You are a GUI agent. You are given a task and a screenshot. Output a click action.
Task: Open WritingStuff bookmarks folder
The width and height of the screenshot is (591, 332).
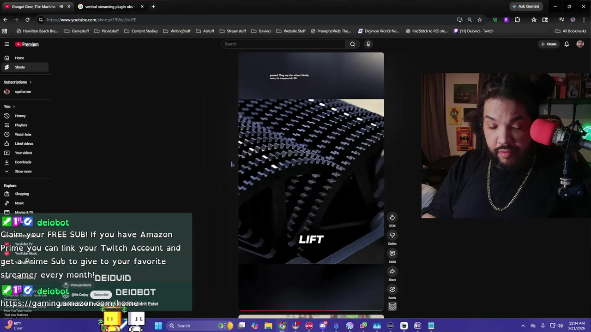(177, 31)
